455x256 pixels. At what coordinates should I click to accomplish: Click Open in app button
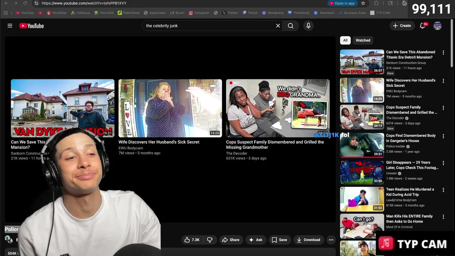pos(342,3)
